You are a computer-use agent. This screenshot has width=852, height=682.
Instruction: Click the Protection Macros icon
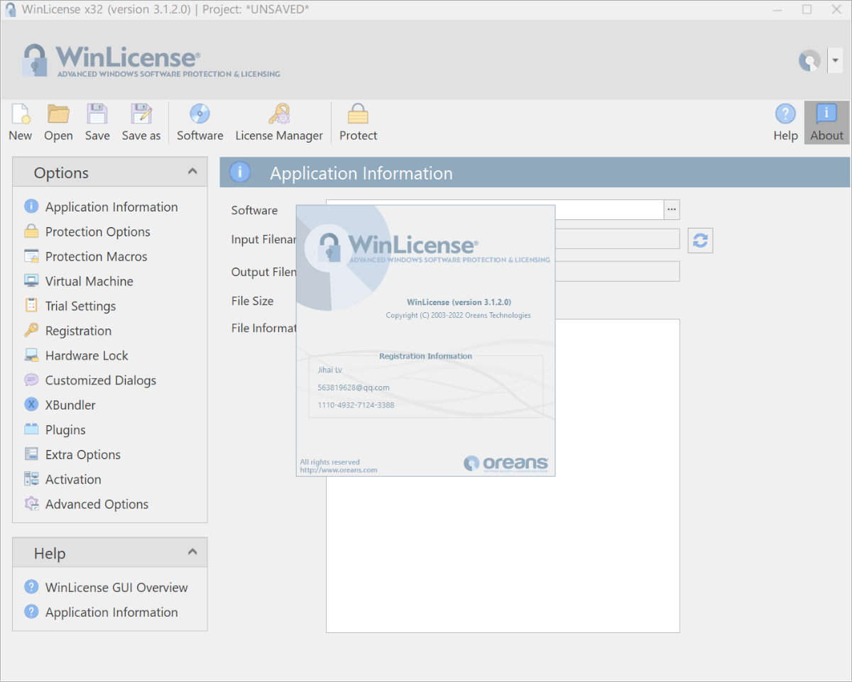[31, 256]
